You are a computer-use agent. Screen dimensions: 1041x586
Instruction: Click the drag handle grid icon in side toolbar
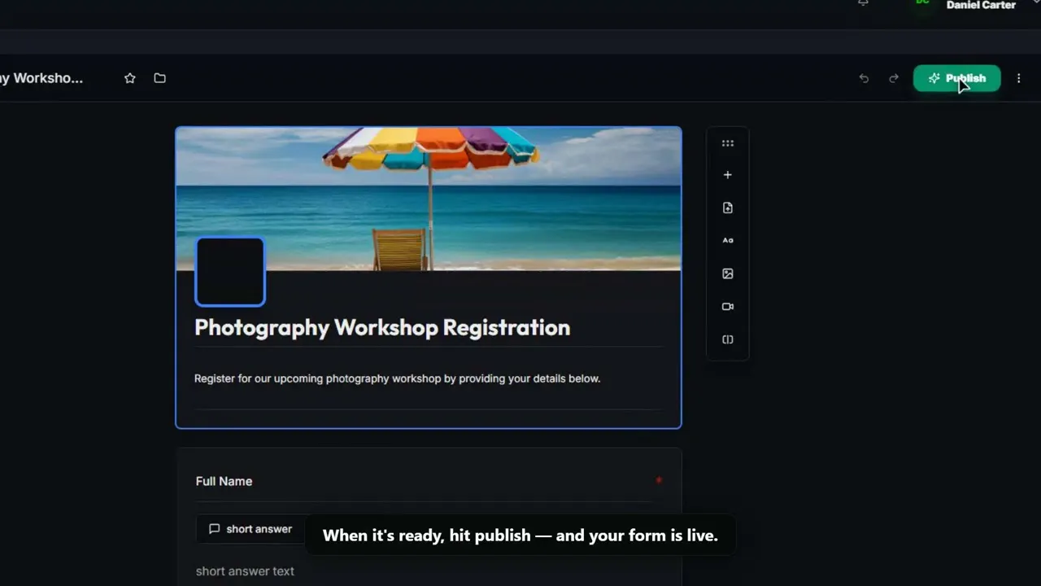(728, 143)
